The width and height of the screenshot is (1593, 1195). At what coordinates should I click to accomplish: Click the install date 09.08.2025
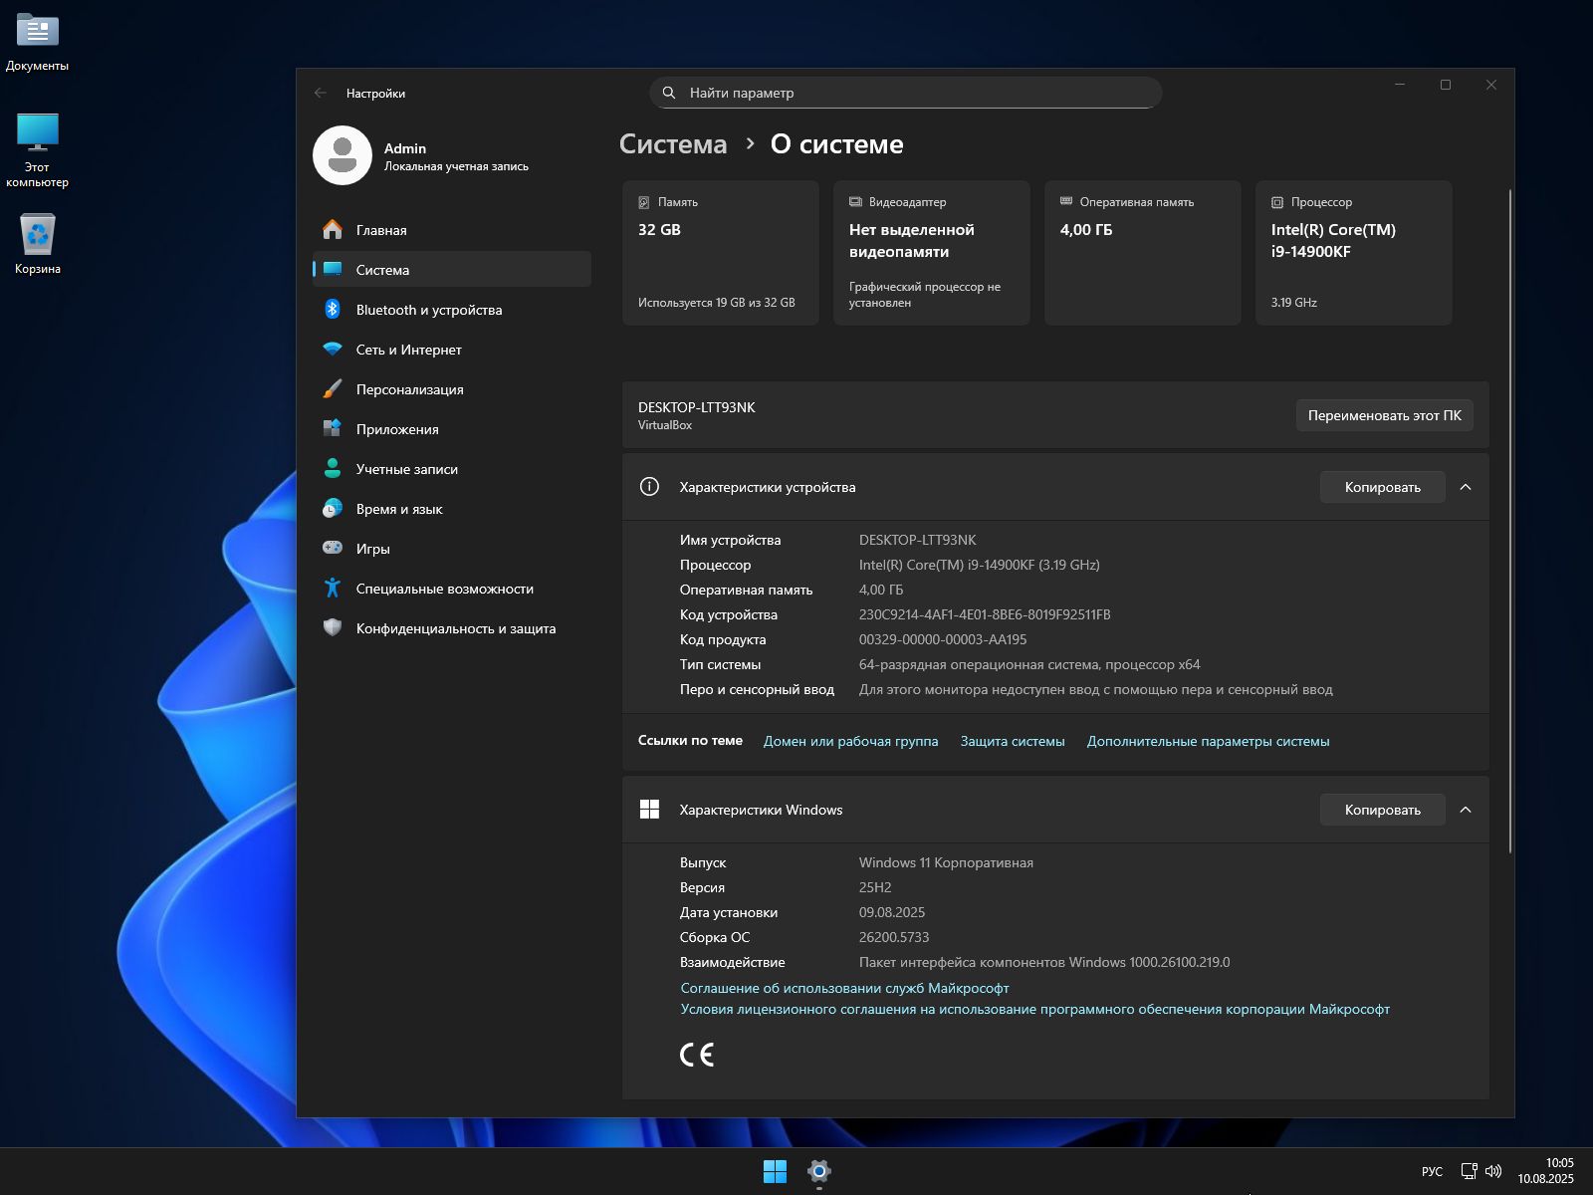coord(892,912)
